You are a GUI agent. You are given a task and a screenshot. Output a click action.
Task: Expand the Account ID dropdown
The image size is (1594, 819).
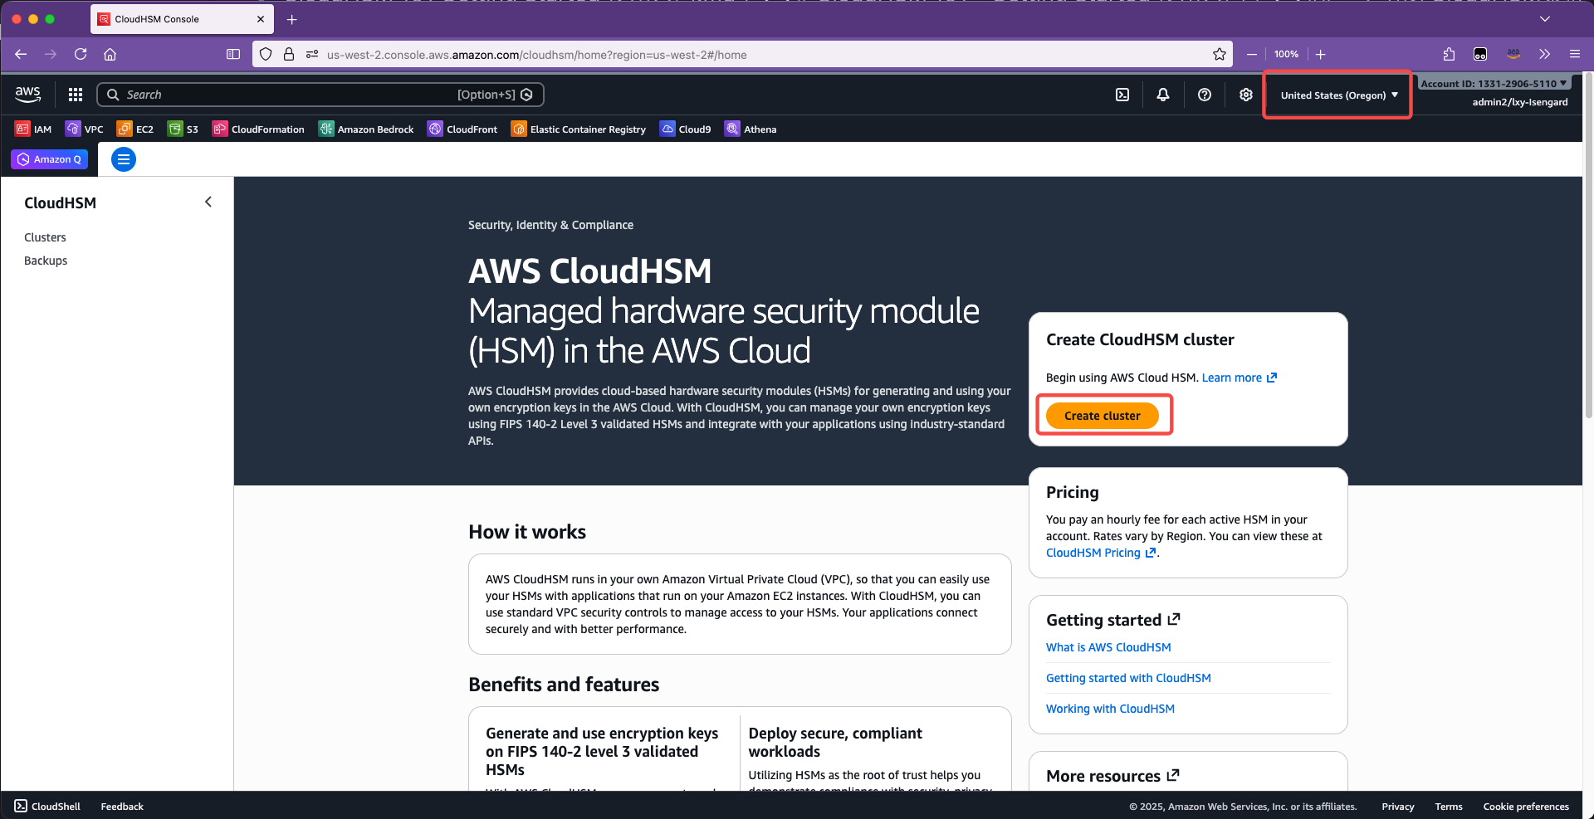pos(1493,84)
